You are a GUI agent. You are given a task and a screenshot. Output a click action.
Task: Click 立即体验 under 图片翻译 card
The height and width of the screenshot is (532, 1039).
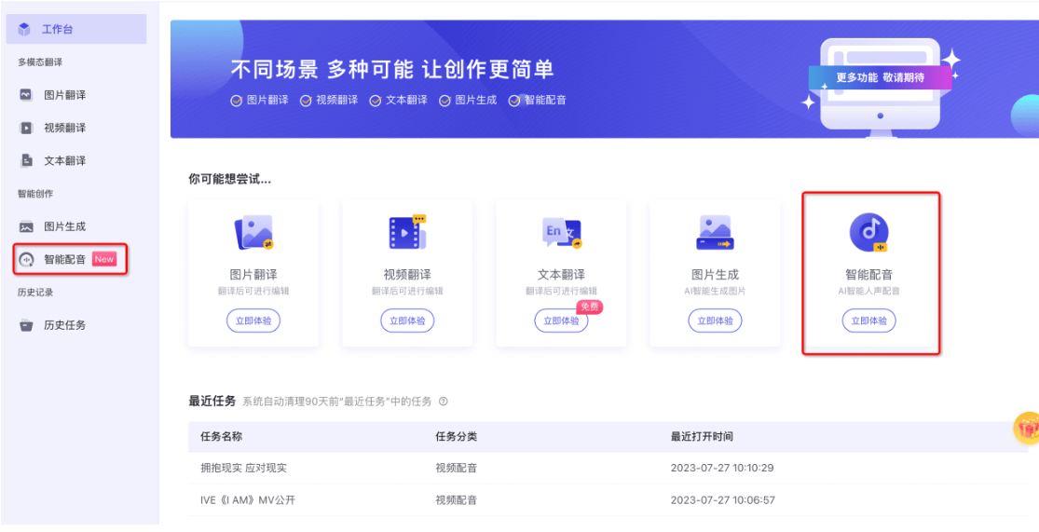(x=253, y=321)
